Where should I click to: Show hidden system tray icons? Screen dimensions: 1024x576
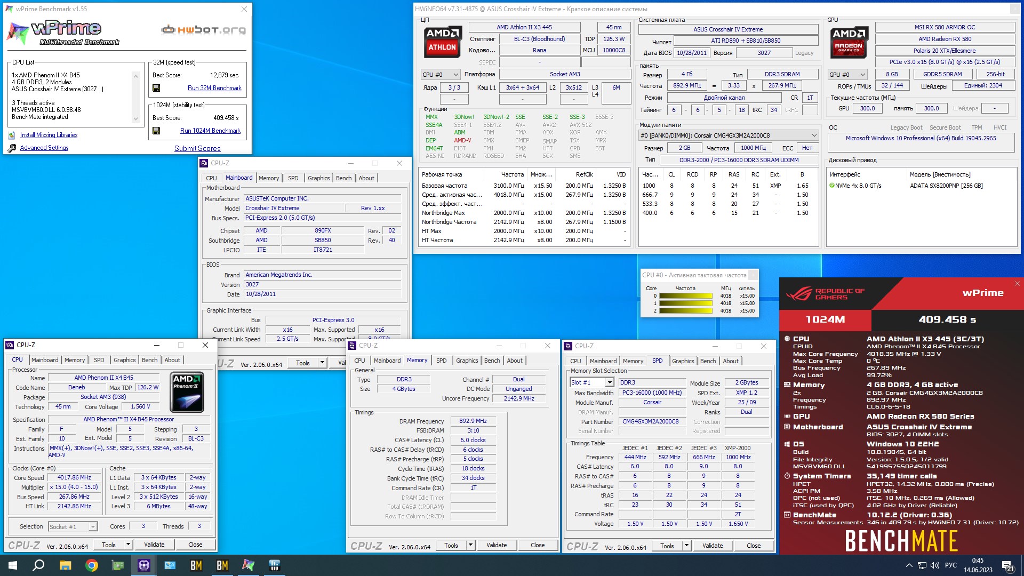coord(909,565)
